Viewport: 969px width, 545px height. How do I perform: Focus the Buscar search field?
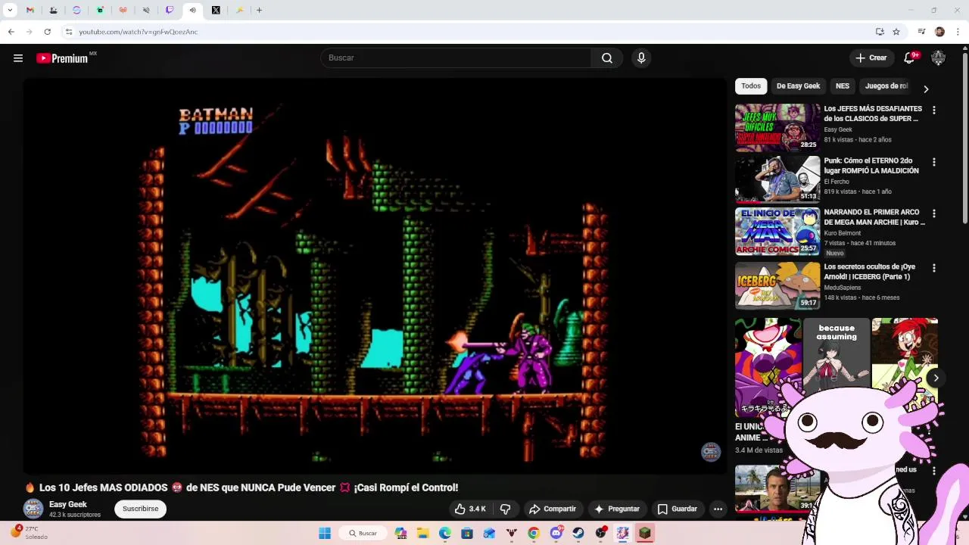pos(456,58)
